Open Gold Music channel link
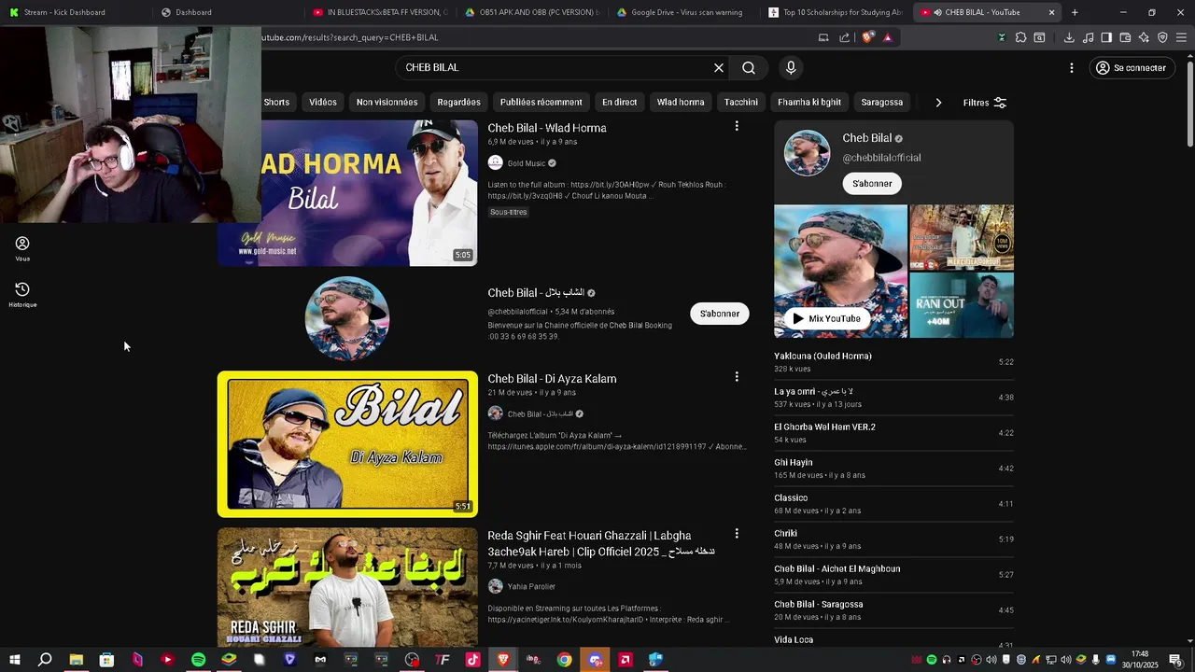This screenshot has height=672, width=1195. [x=527, y=163]
